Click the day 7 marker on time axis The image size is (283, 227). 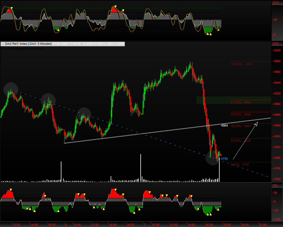click(x=144, y=225)
